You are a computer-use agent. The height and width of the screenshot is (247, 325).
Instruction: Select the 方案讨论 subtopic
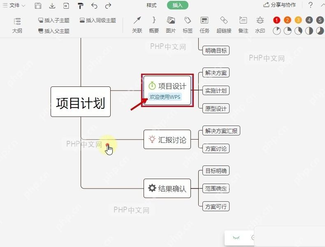click(x=216, y=149)
